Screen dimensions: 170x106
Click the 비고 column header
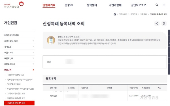click(159, 88)
